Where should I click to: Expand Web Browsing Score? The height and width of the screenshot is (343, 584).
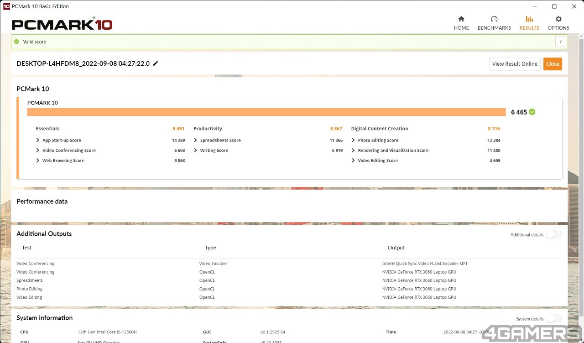(x=38, y=160)
